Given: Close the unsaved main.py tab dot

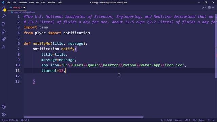Looking at the screenshot, I should 24,8.
